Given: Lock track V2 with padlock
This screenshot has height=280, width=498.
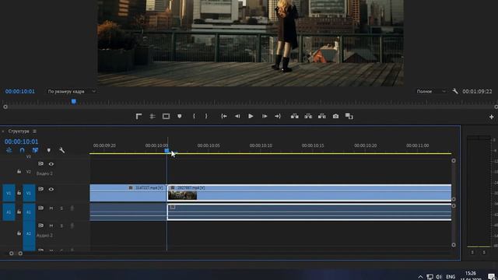Looking at the screenshot, I should point(19,171).
